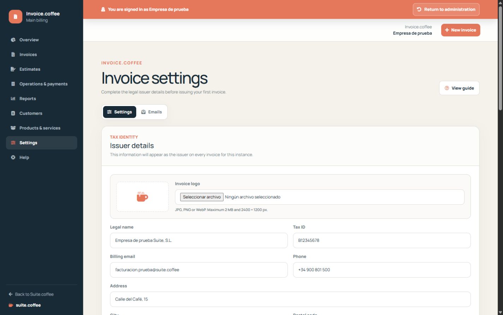The width and height of the screenshot is (503, 315).
Task: Click the Settings sliders icon in sidebar
Action: pos(13,143)
